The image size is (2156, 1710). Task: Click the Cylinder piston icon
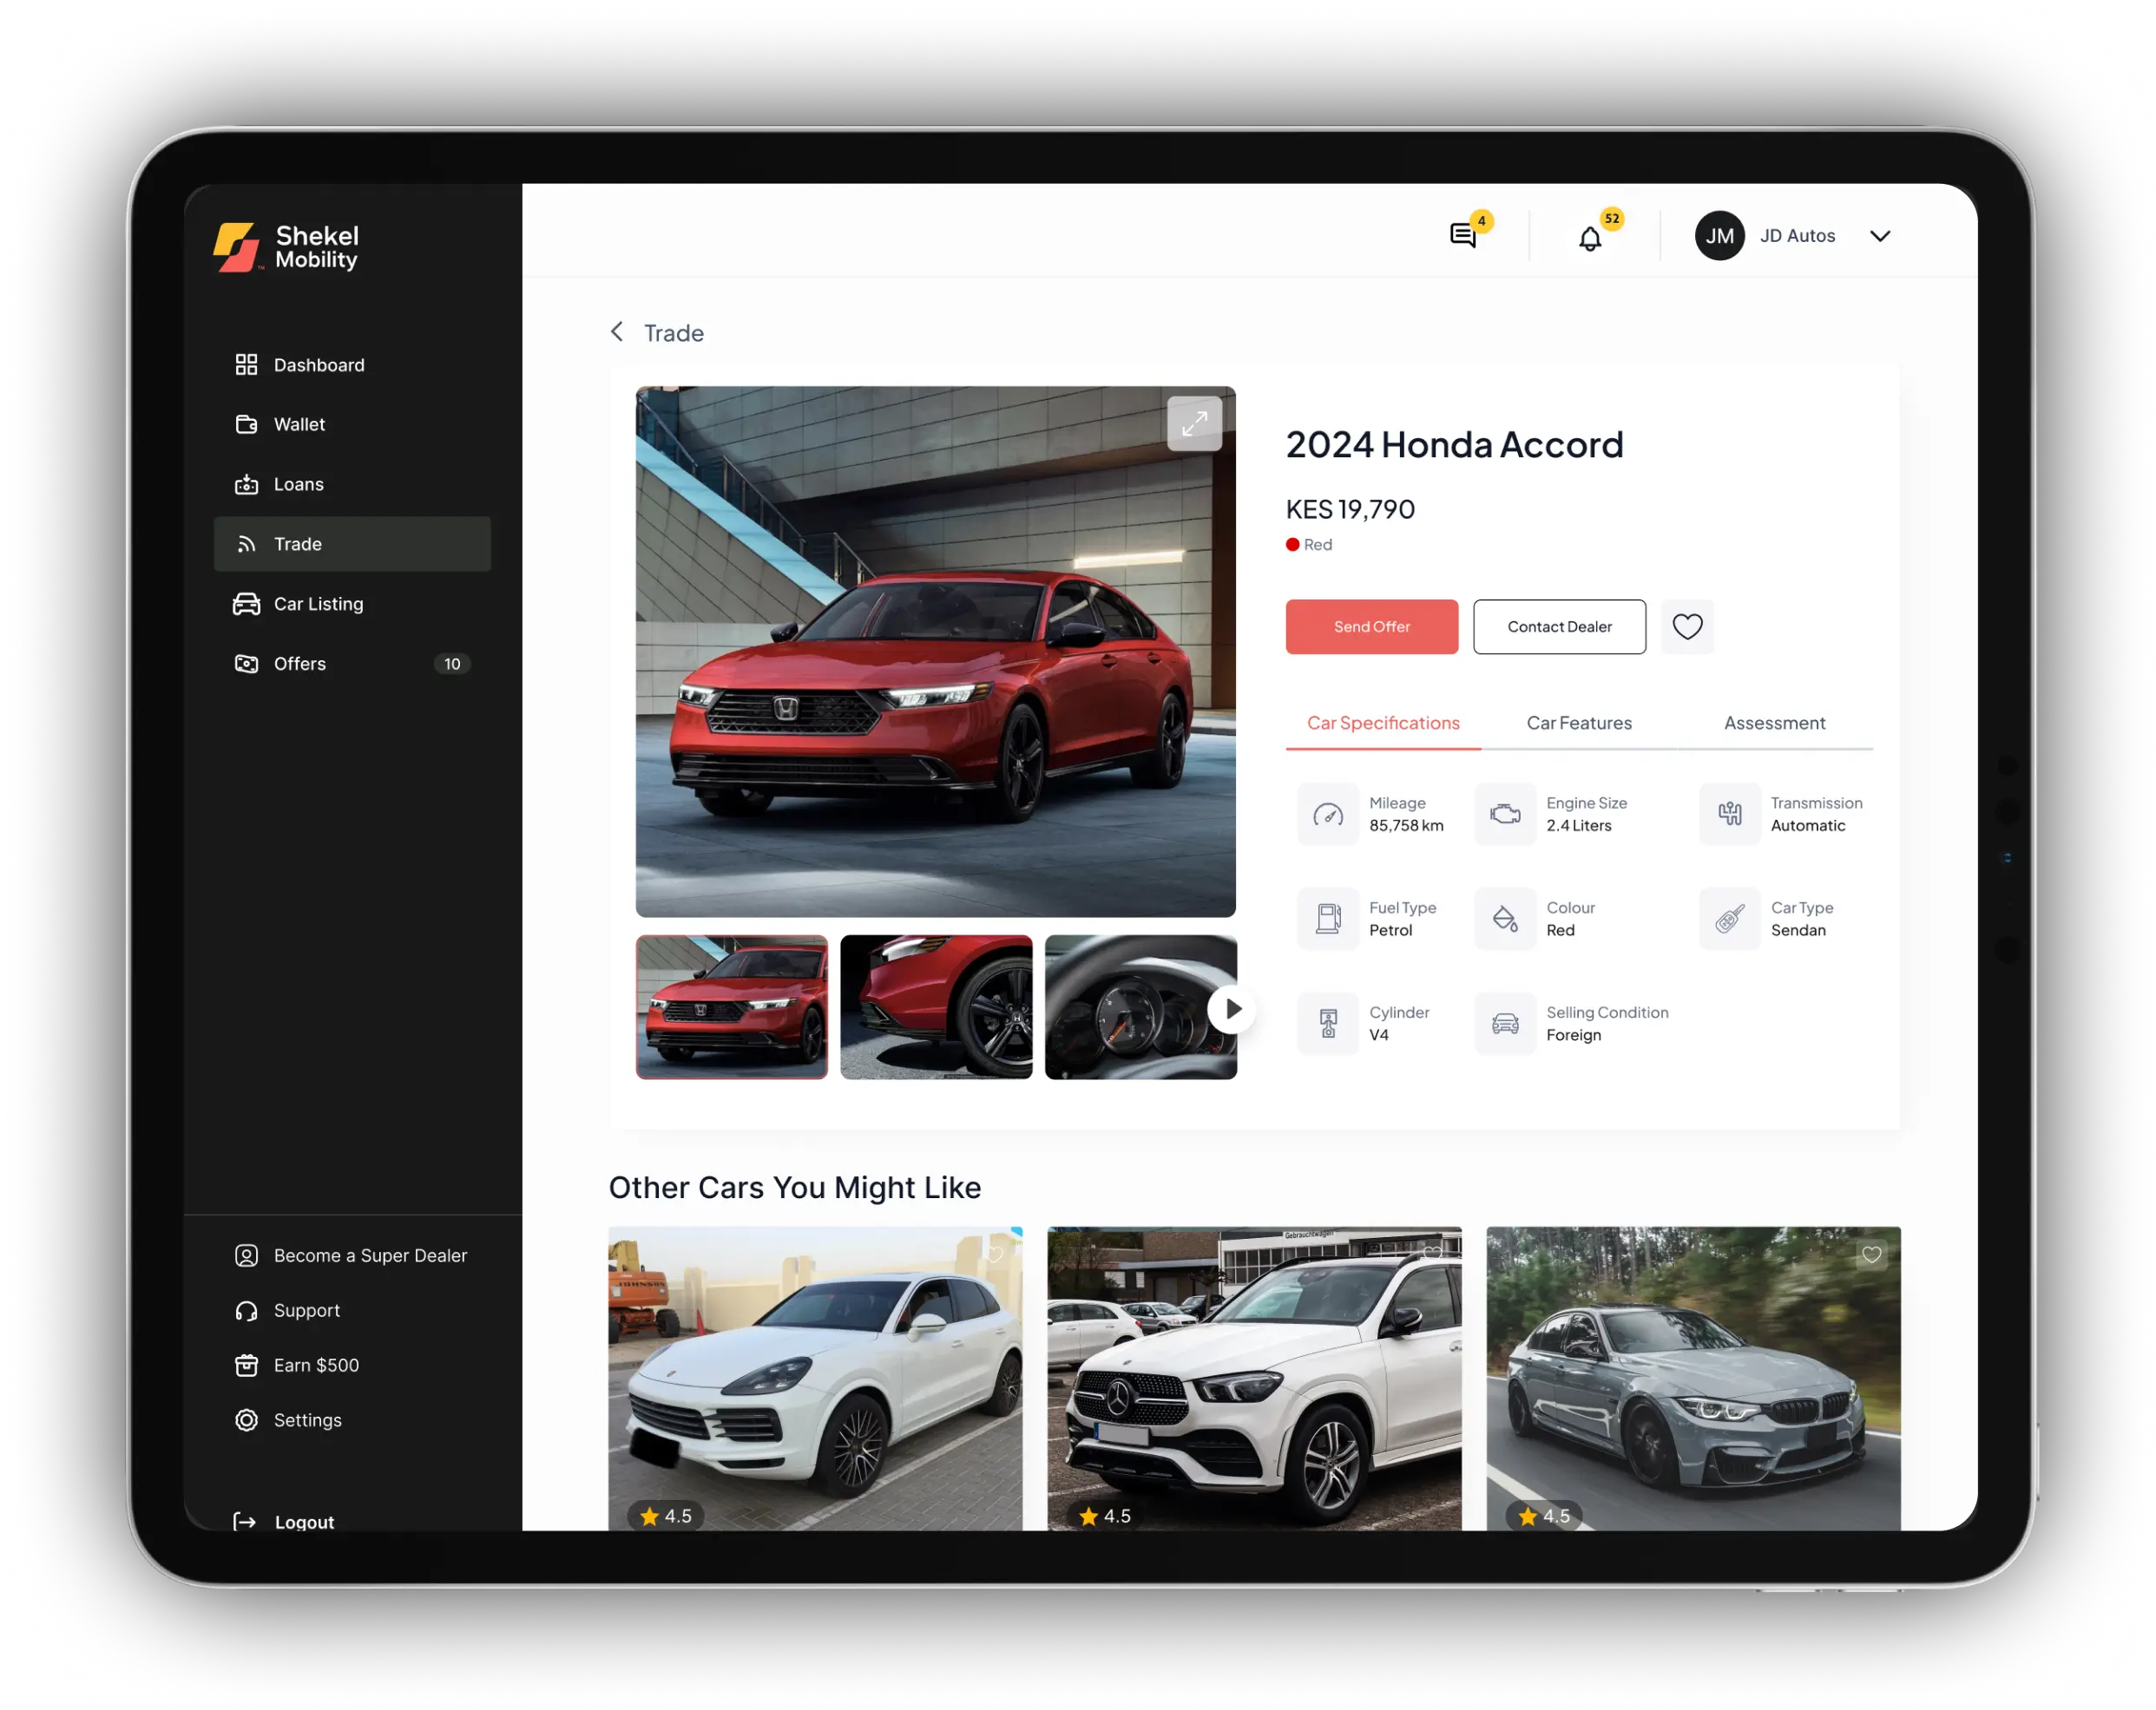coord(1327,1024)
